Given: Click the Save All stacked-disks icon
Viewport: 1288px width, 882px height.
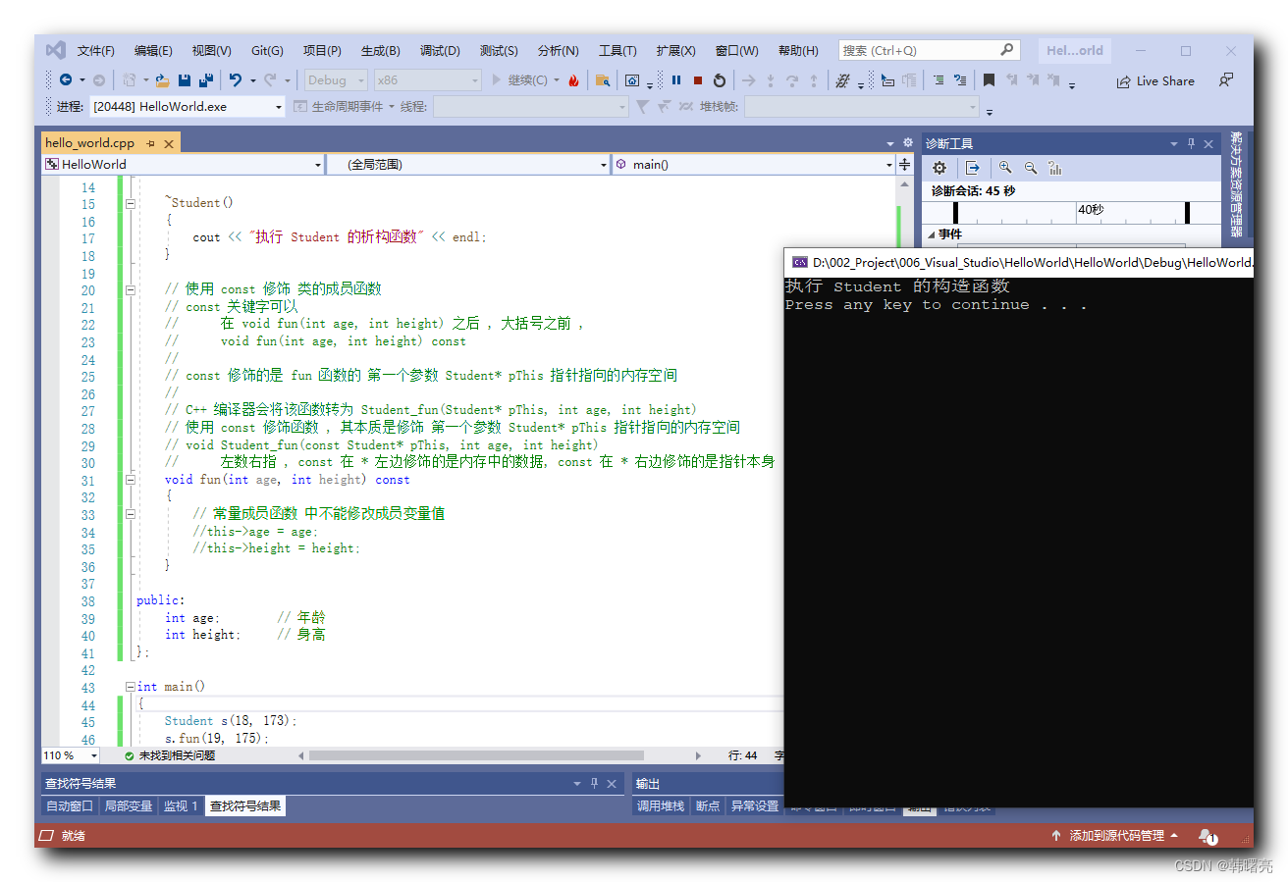Looking at the screenshot, I should point(205,80).
